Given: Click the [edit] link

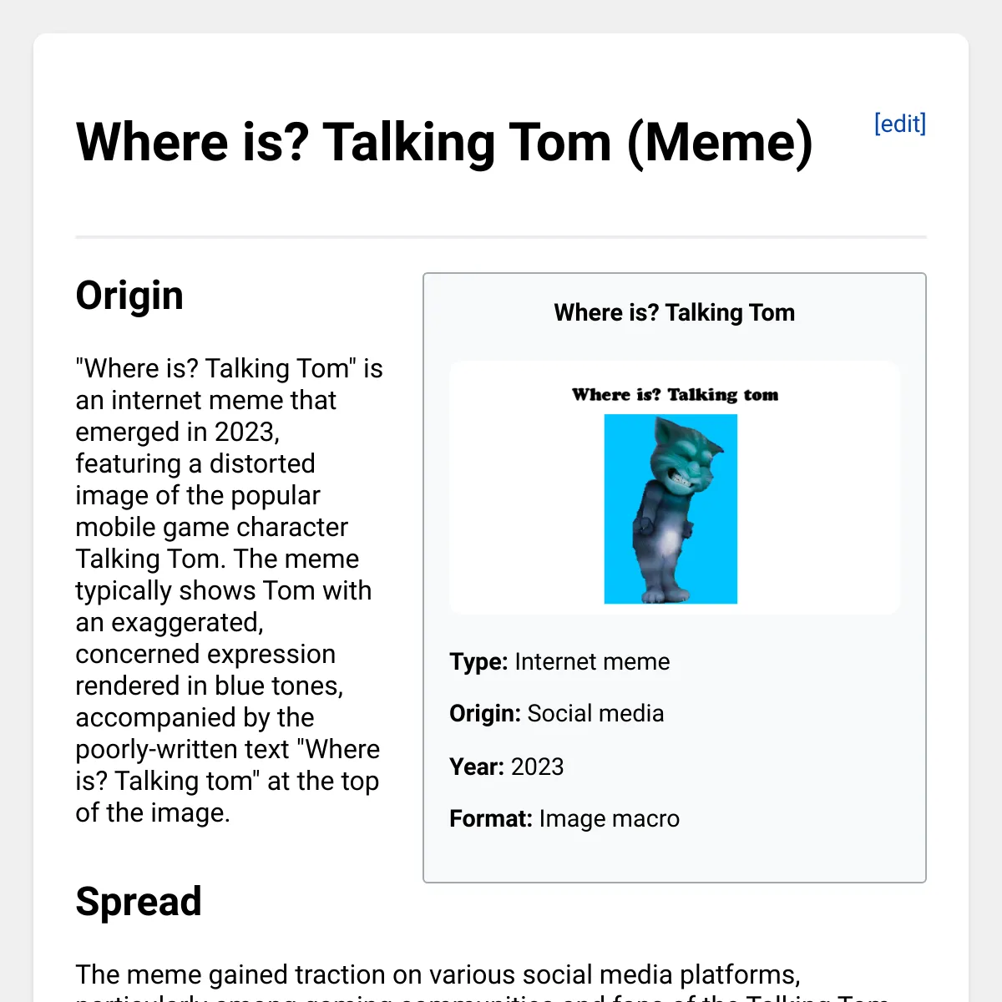Looking at the screenshot, I should 899,124.
